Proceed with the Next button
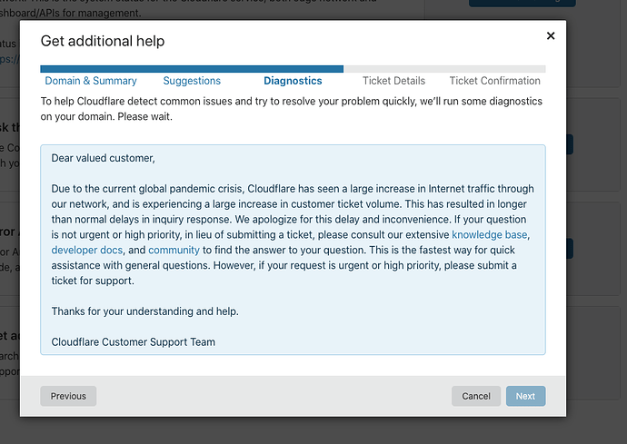The height and width of the screenshot is (444, 627). (525, 396)
